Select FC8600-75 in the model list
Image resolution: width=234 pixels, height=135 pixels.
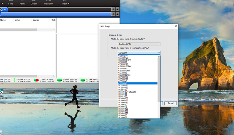(123, 117)
